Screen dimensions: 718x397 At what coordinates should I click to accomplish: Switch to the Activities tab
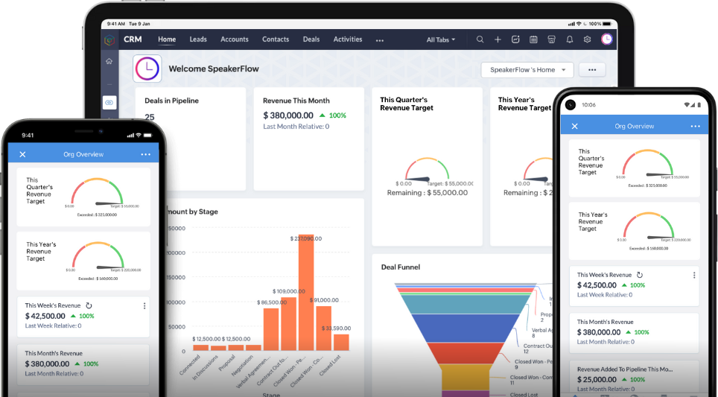[348, 39]
